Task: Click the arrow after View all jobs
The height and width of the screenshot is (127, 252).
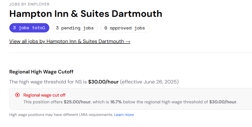Action: 128,41
